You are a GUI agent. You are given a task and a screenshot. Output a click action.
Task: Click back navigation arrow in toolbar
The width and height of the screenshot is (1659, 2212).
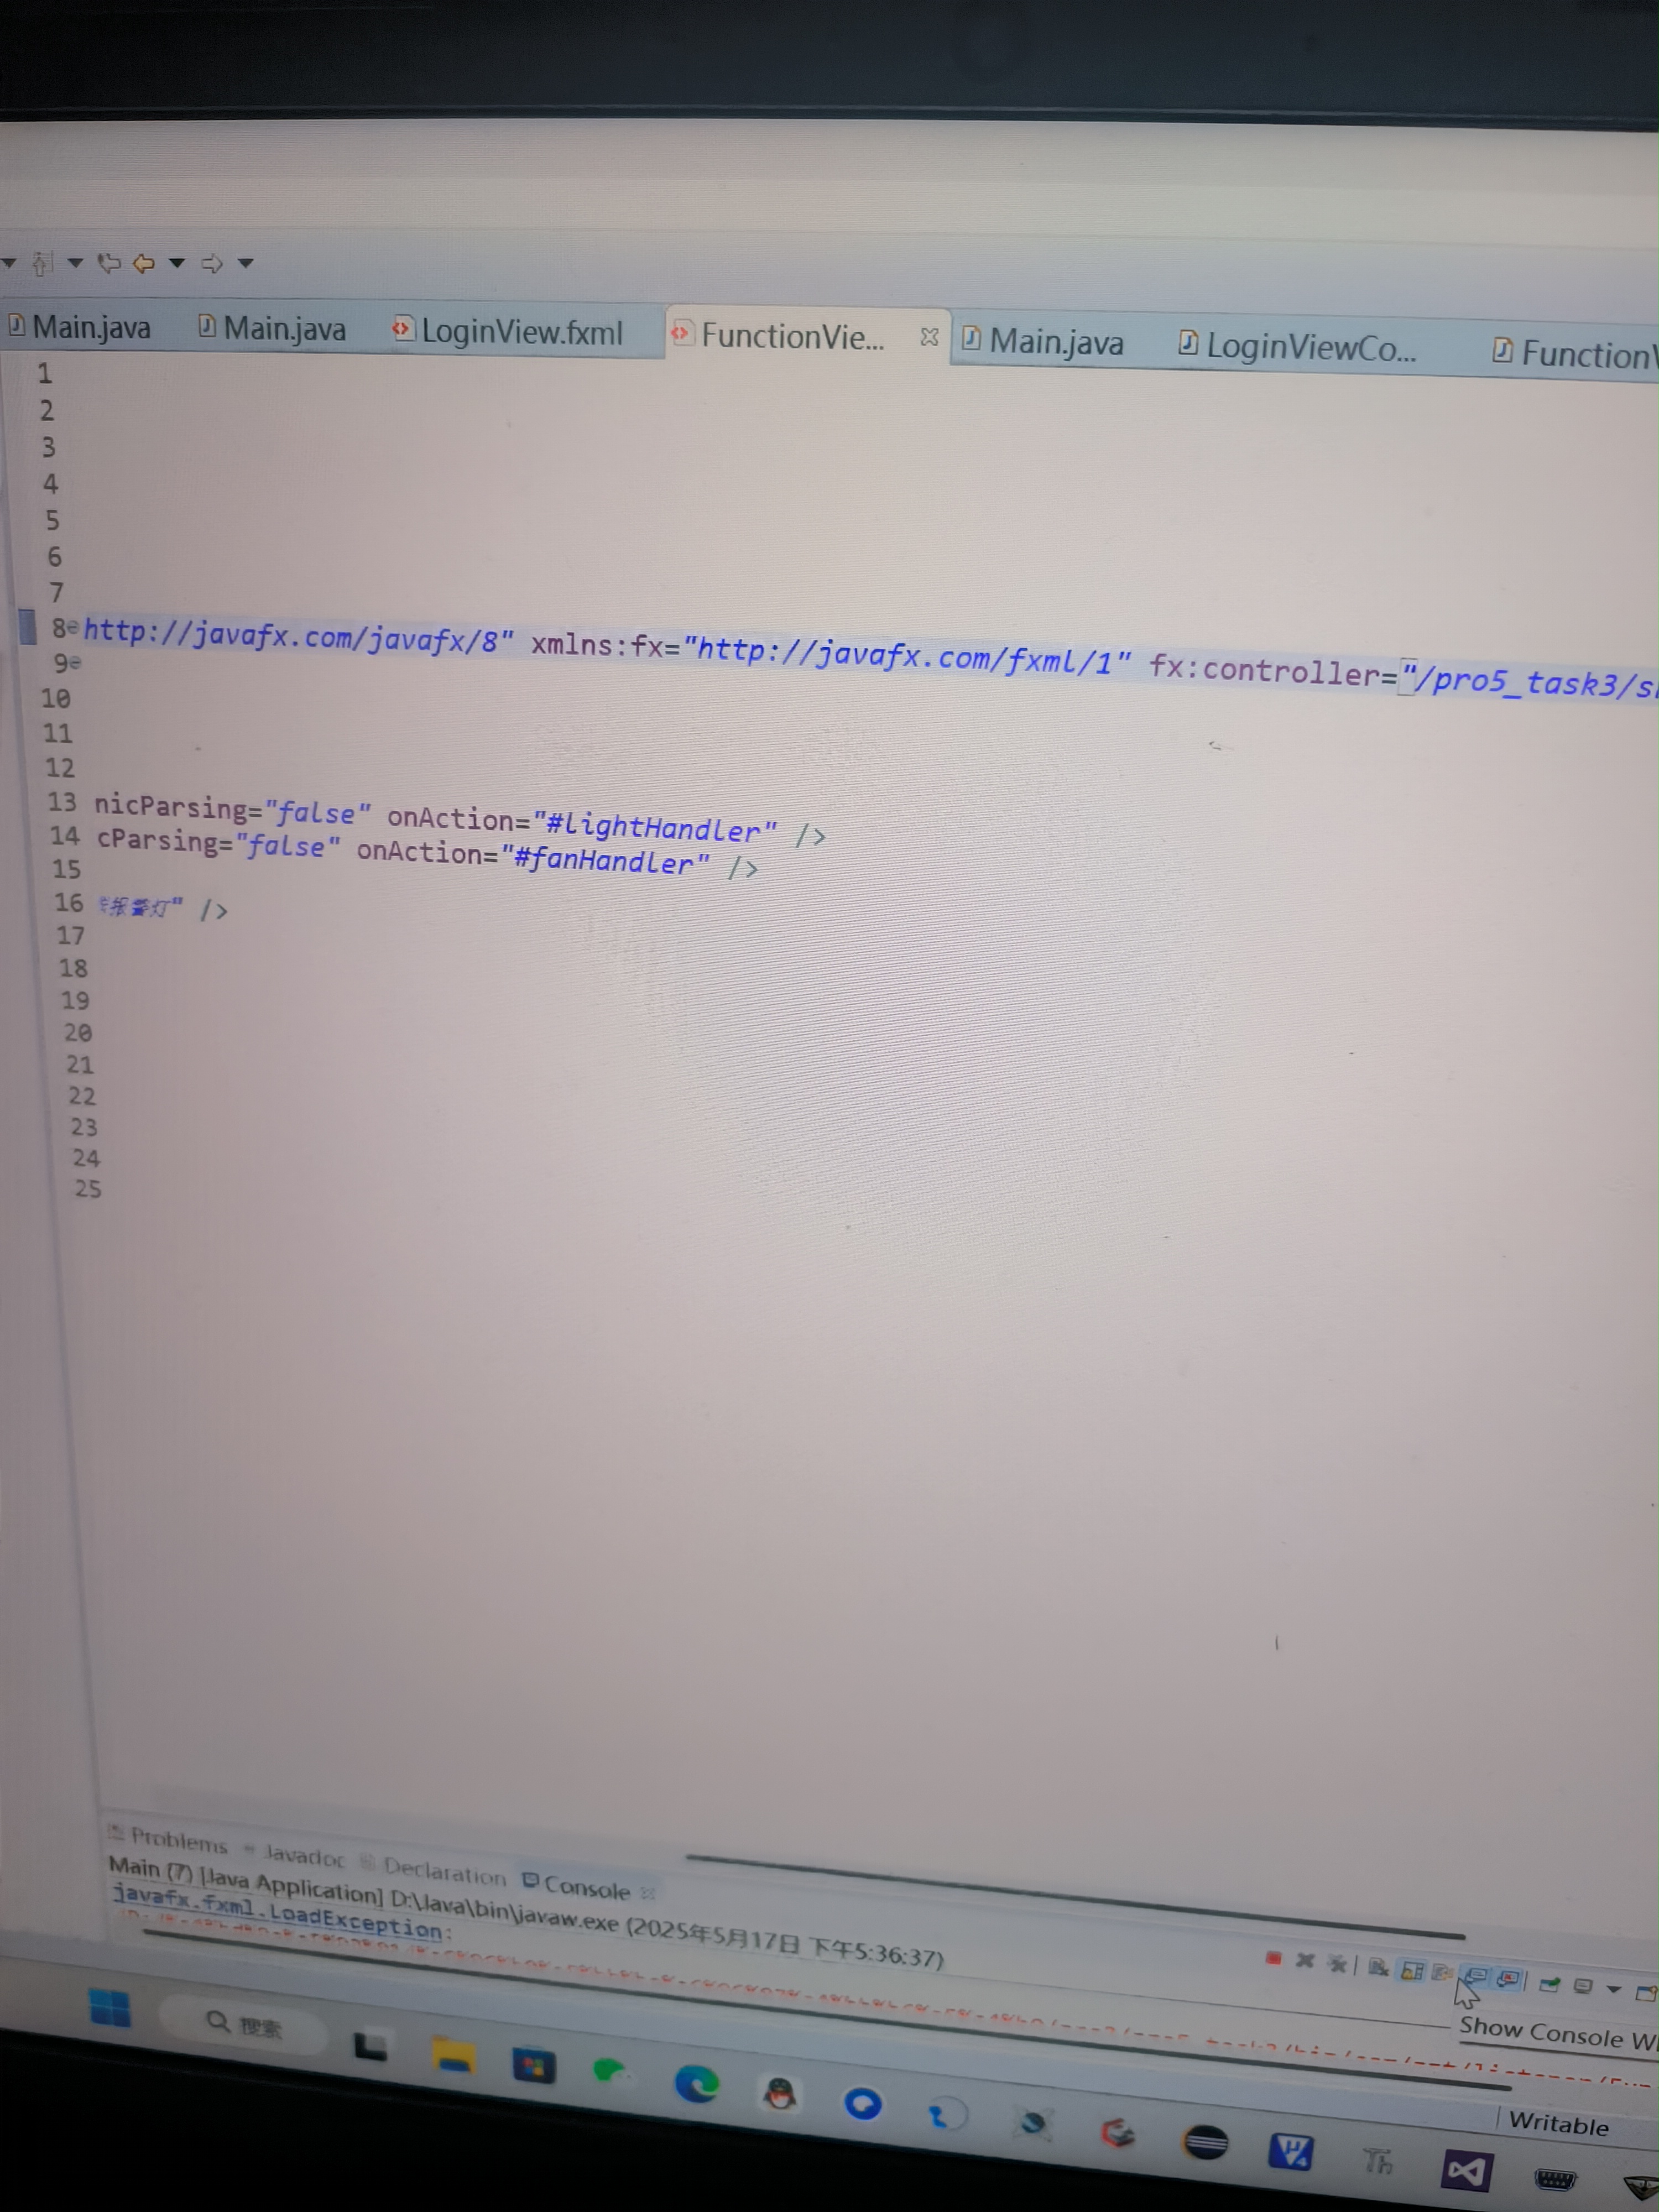143,263
